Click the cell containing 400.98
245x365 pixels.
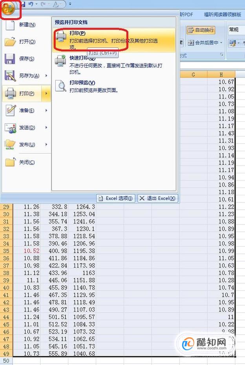55,251
